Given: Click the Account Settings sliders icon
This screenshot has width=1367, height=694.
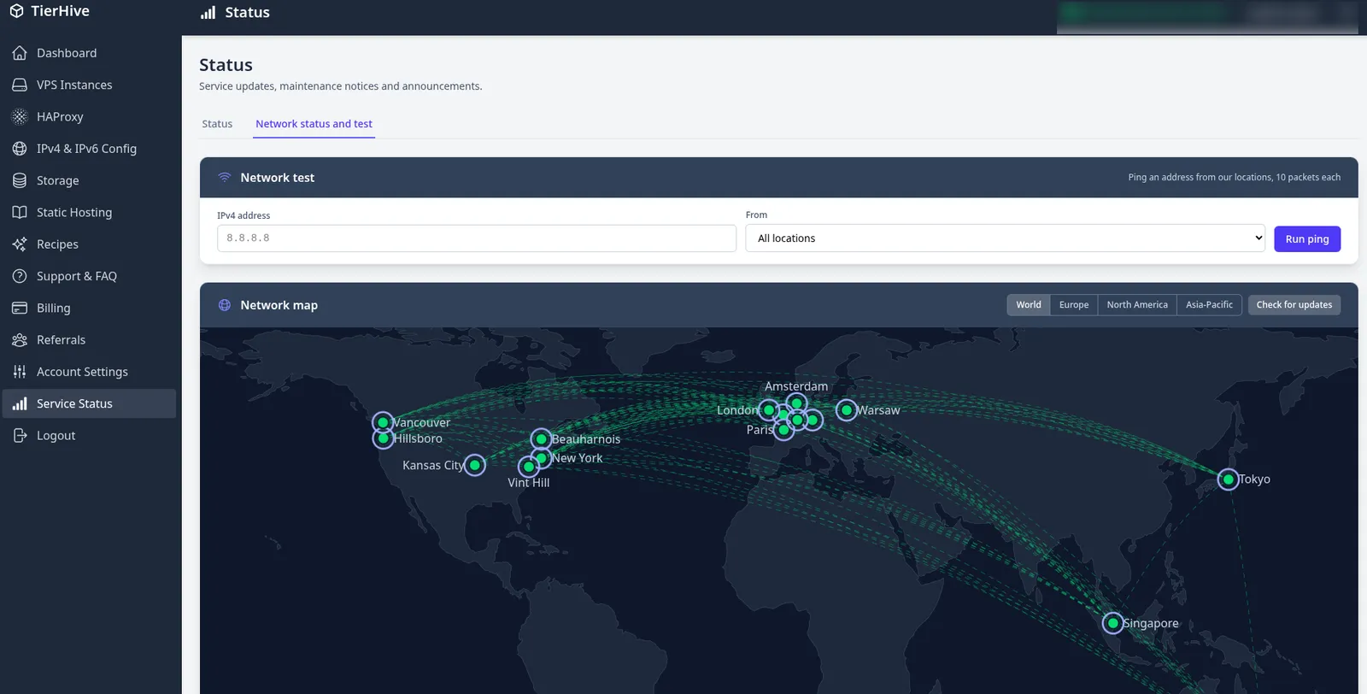Looking at the screenshot, I should (20, 372).
